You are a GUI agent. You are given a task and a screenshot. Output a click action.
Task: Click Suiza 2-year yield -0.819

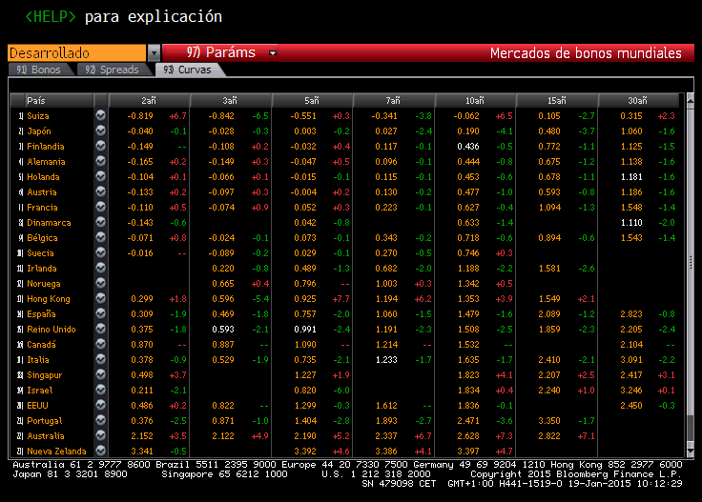[140, 116]
